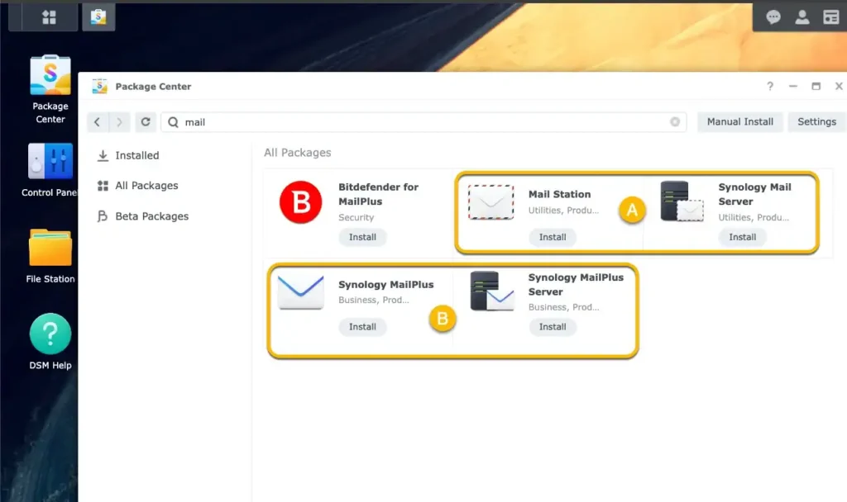The width and height of the screenshot is (847, 502).
Task: Open the Synology MailPlus Server title
Action: (x=576, y=284)
